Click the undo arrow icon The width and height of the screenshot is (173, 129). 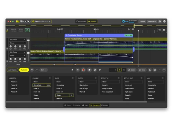32,70
